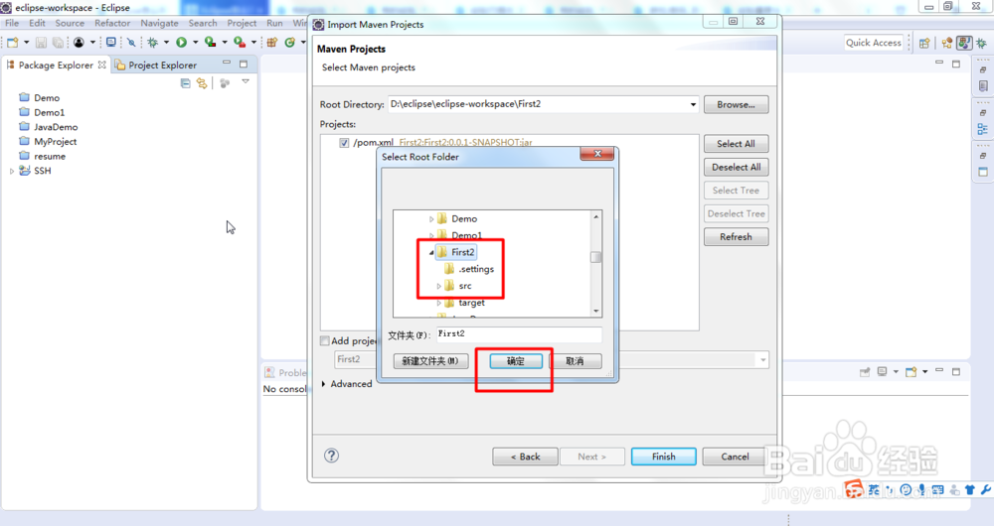Click the 文件夹 folder name input field
994x526 pixels.
coord(519,334)
